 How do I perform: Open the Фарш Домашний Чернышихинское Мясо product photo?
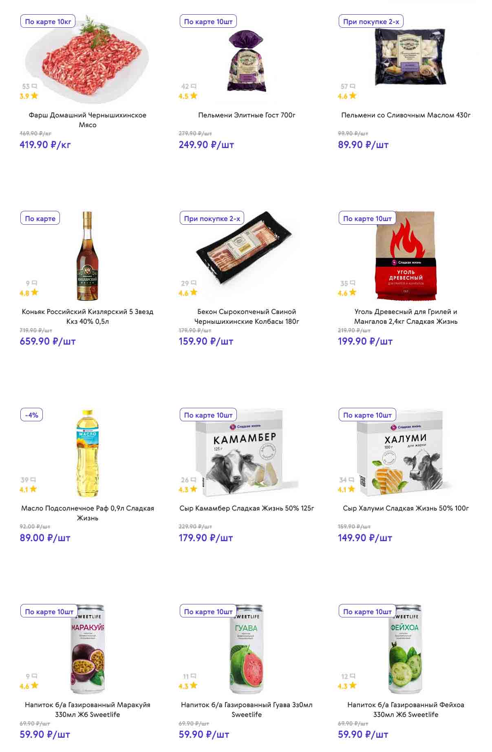click(x=87, y=60)
